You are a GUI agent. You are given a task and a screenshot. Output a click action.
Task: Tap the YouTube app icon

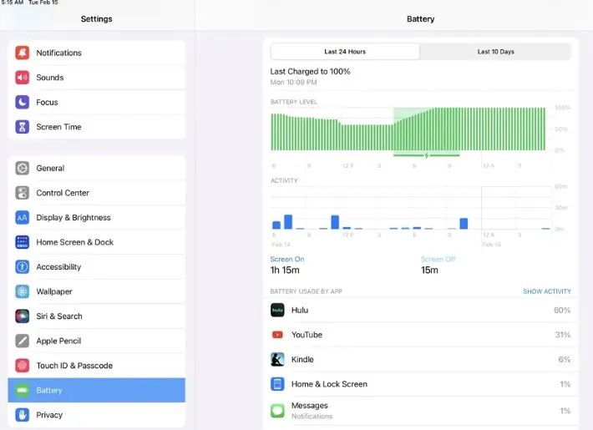pos(277,335)
